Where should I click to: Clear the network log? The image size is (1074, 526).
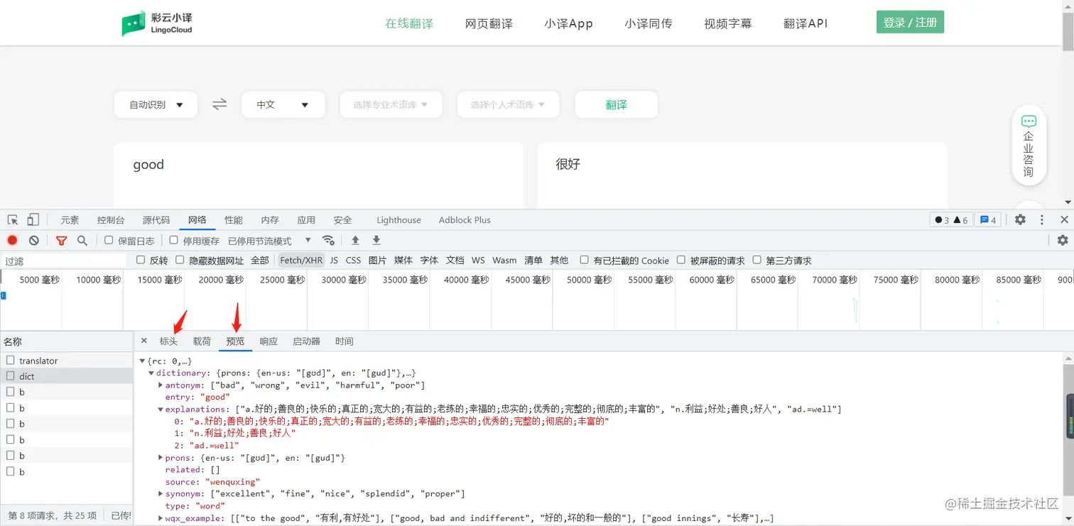(x=33, y=241)
